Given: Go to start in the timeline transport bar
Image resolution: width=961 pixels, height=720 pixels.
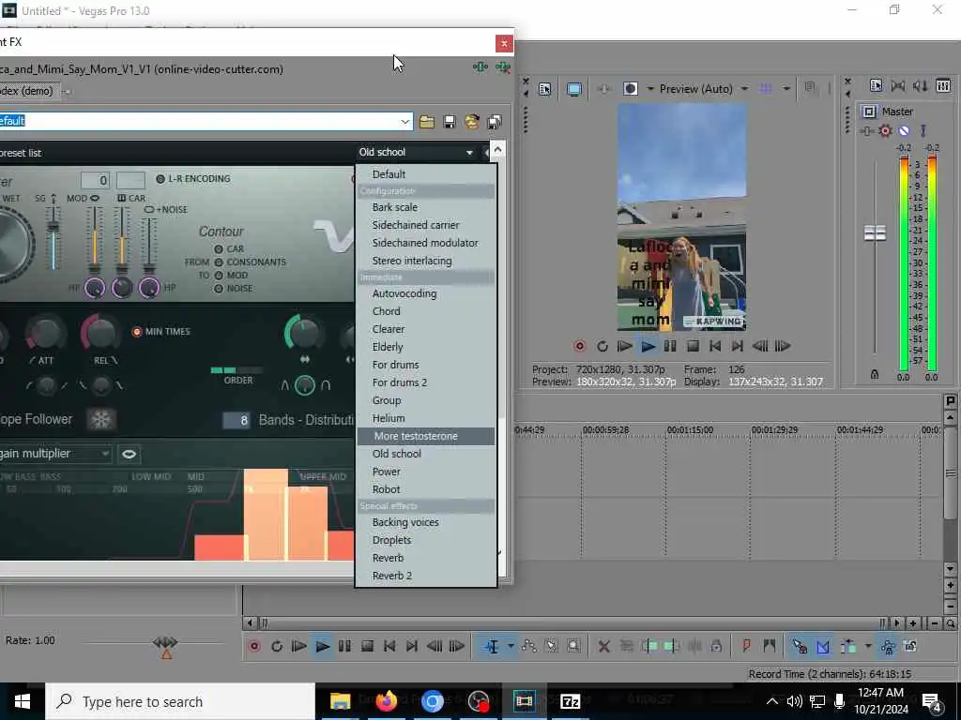Looking at the screenshot, I should (389, 646).
